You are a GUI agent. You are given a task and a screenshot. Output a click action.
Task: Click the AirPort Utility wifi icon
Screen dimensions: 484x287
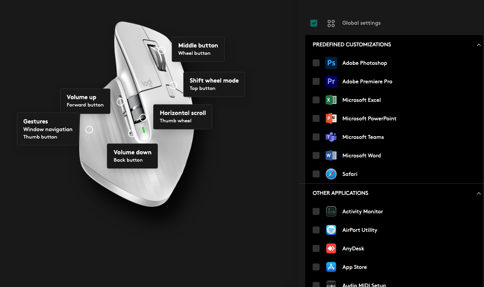331,230
